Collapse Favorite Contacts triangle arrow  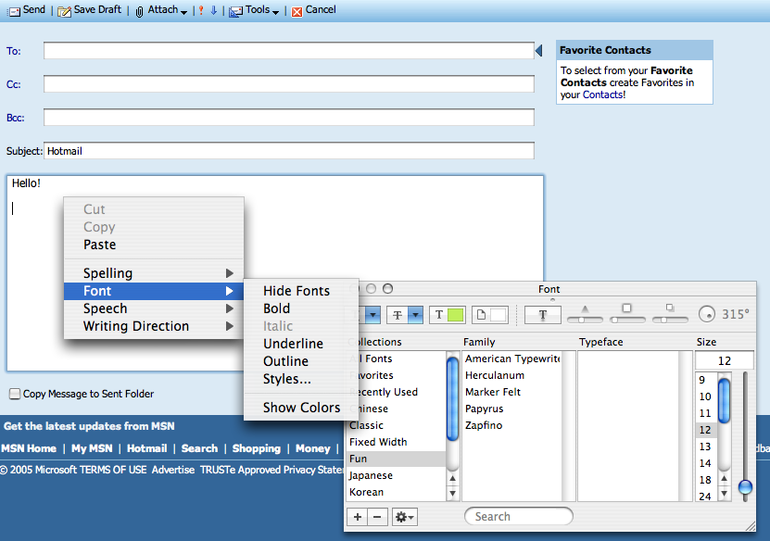538,50
